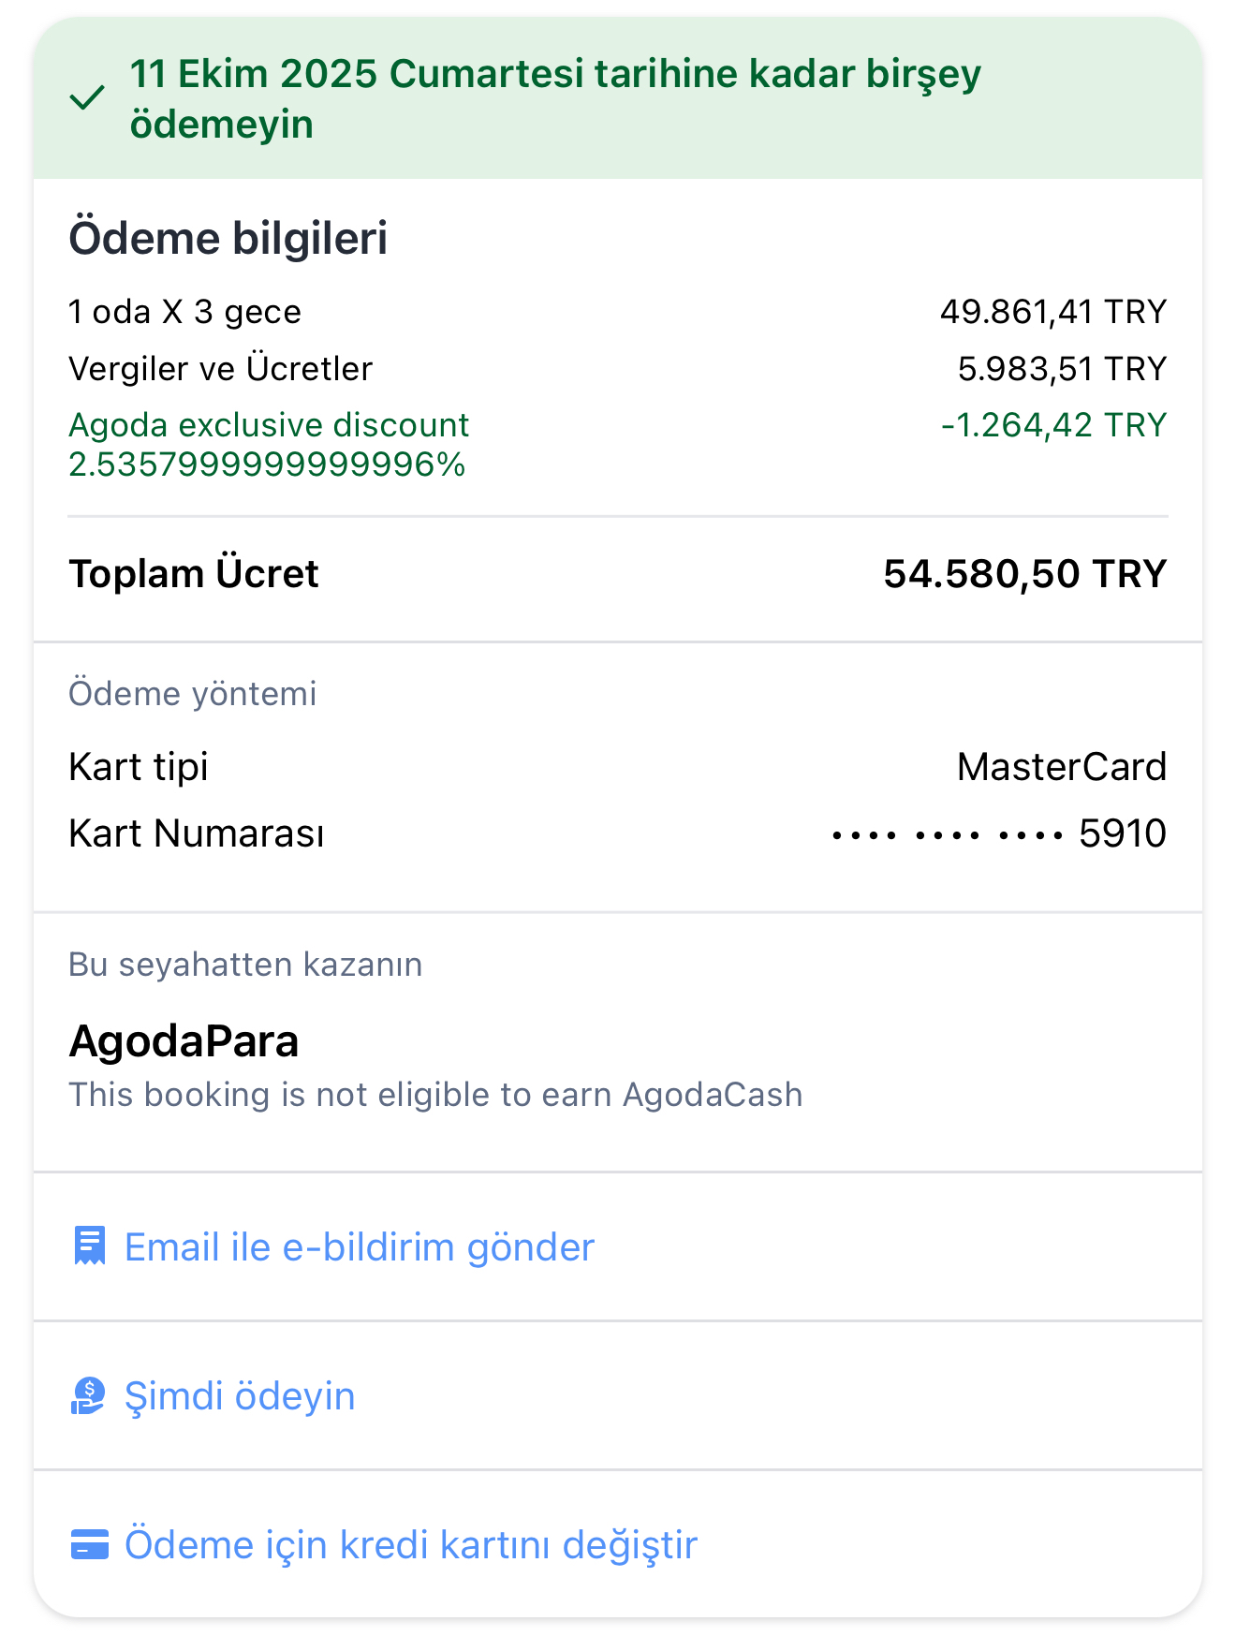Viewport: 1236px width, 1651px height.
Task: Click the Ödeme bilgileri heading
Action: click(228, 238)
